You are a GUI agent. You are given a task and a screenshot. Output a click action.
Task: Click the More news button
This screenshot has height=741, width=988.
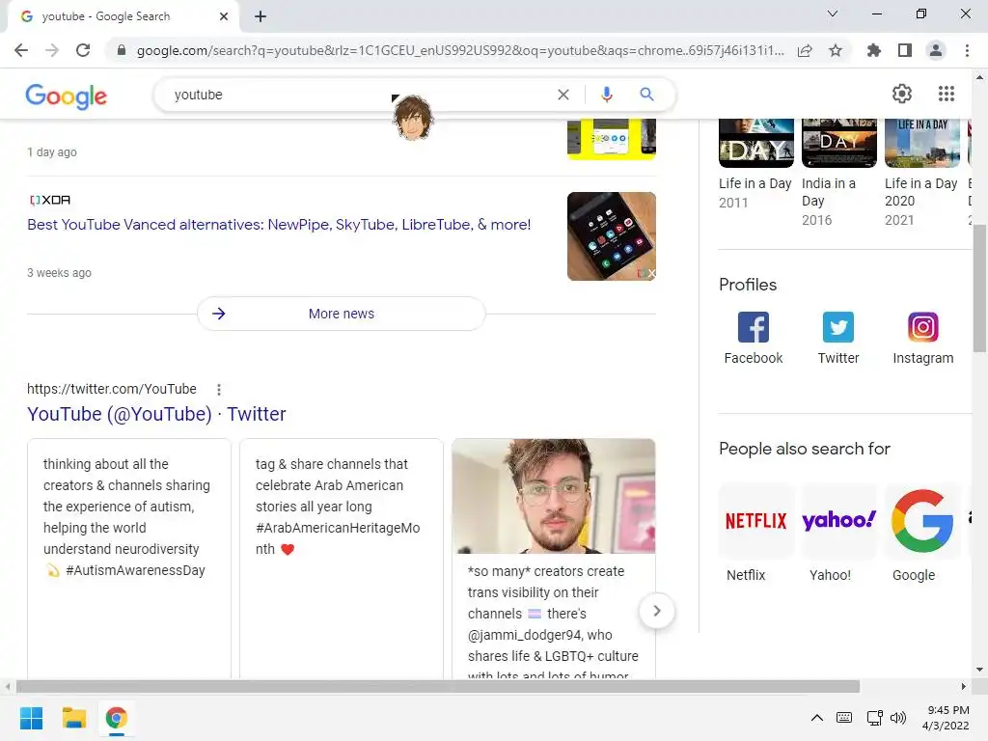341,314
